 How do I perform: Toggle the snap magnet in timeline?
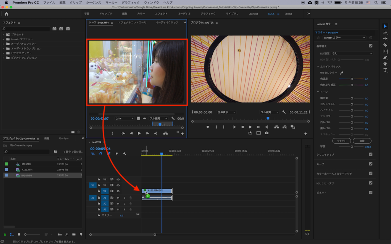click(x=101, y=154)
